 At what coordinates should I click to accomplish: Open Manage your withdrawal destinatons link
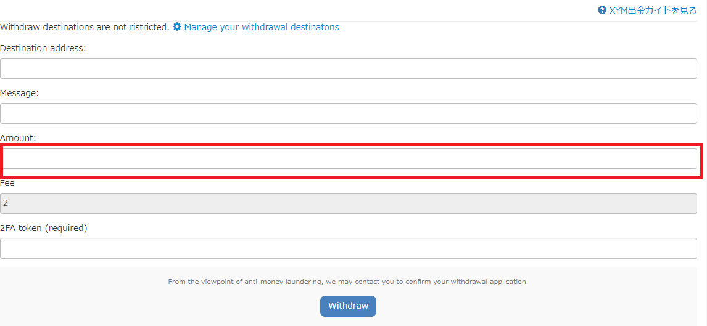[x=262, y=27]
